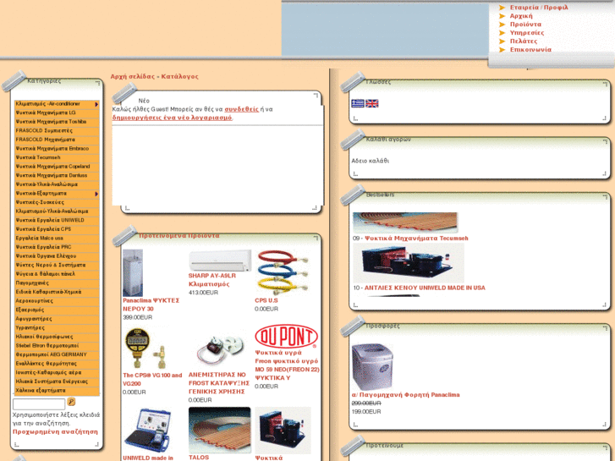This screenshot has height=461, width=615.
Task: Open SHARP AY-A9LR Κλιματισμός product link
Action: 212,280
